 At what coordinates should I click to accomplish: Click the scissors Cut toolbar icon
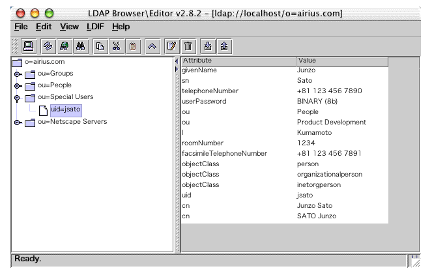(x=116, y=46)
